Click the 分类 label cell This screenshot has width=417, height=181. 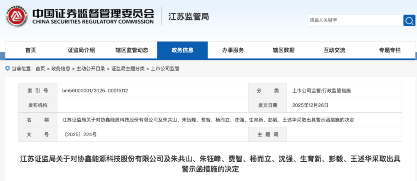coord(268,91)
